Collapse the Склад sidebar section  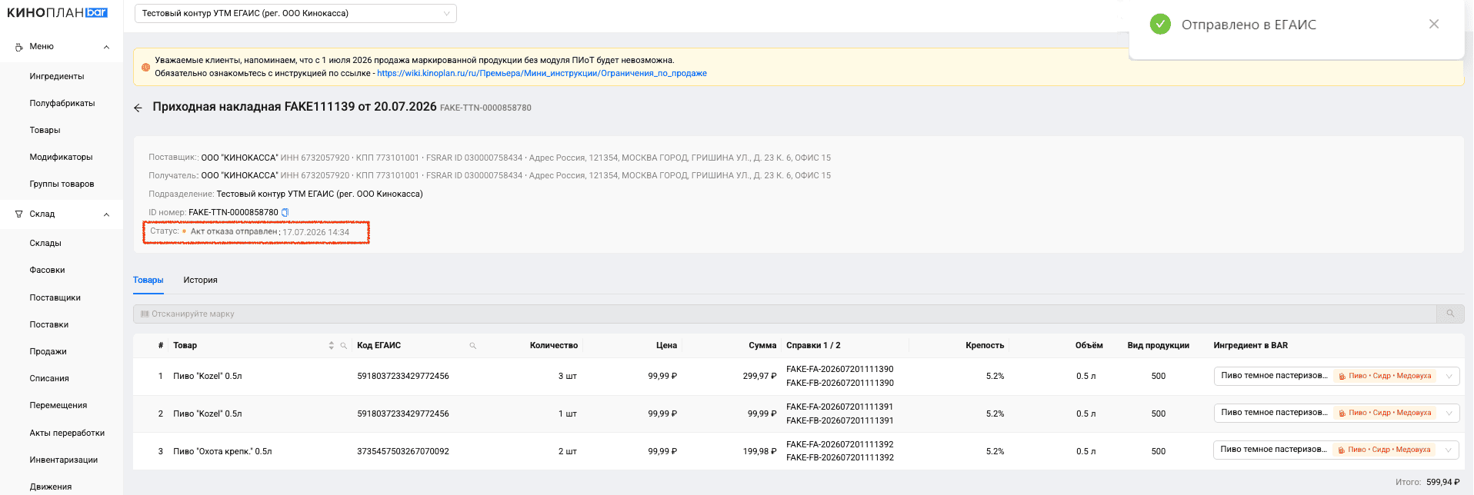pyautogui.click(x=106, y=214)
